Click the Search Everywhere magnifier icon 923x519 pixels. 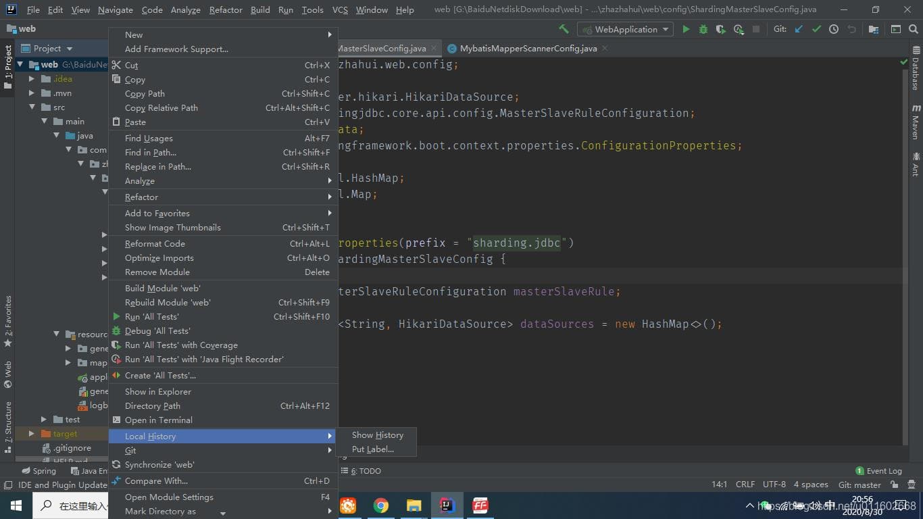click(914, 29)
